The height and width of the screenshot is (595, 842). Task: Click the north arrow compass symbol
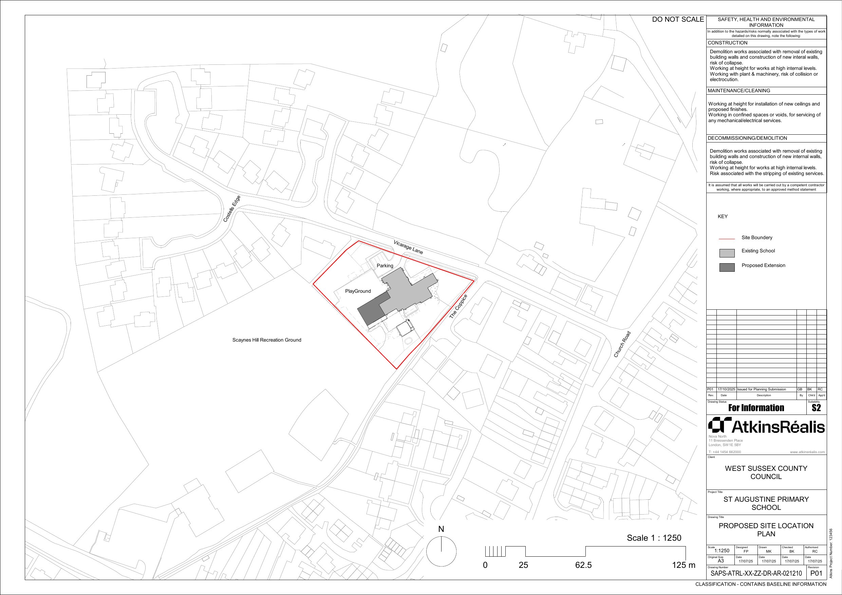(441, 551)
